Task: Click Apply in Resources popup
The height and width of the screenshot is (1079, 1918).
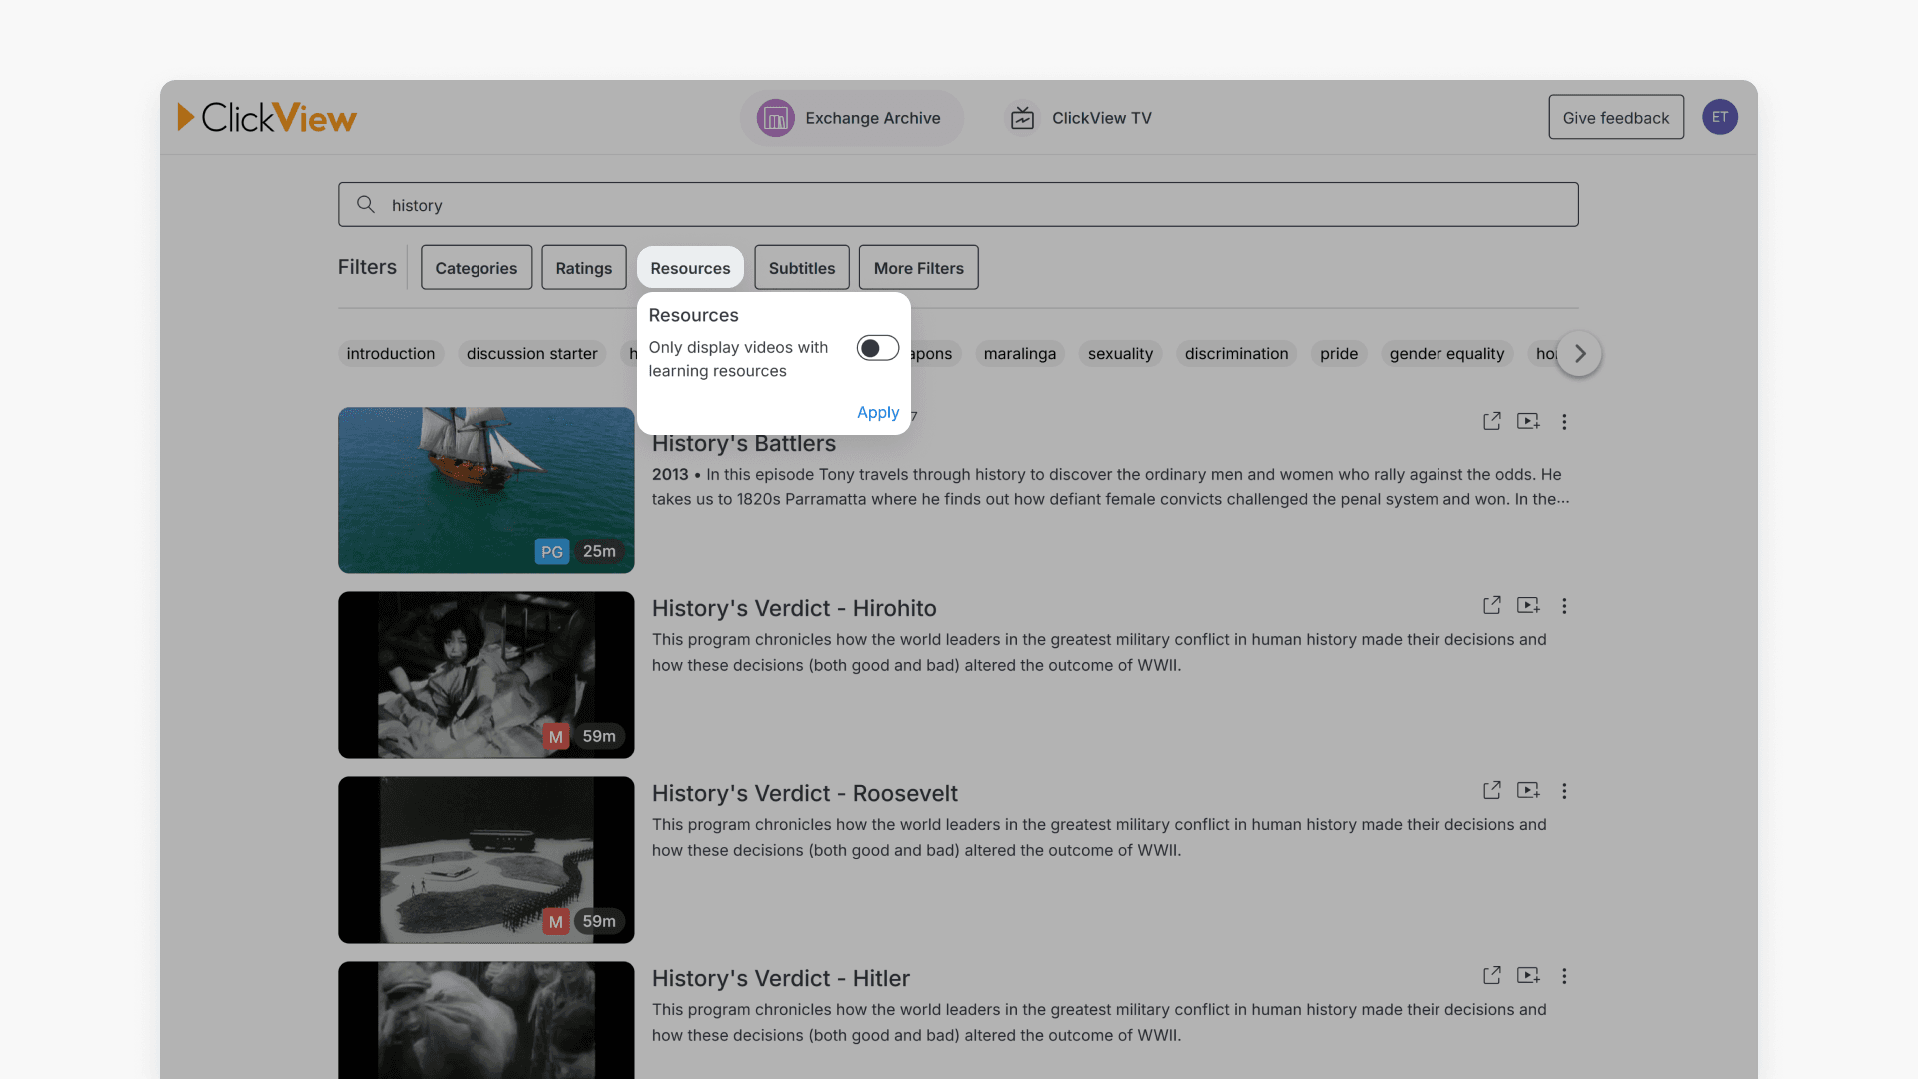Action: [877, 412]
